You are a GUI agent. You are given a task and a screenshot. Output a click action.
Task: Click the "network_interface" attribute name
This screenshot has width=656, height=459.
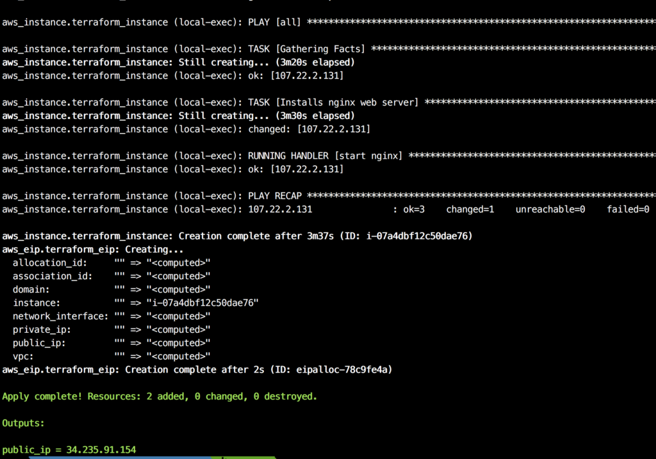(x=58, y=316)
